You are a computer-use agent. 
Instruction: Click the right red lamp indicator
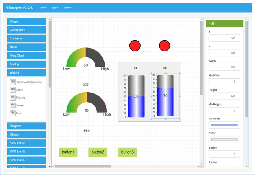coord(164,46)
